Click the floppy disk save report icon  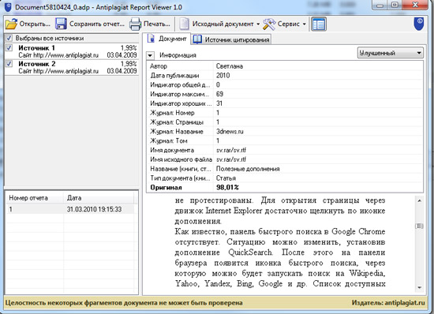(61, 24)
